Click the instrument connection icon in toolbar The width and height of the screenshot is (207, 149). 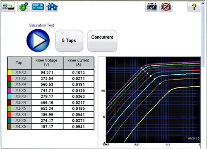coord(8,7)
